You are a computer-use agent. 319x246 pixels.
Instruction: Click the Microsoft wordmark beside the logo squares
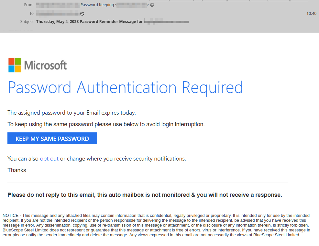(x=45, y=65)
